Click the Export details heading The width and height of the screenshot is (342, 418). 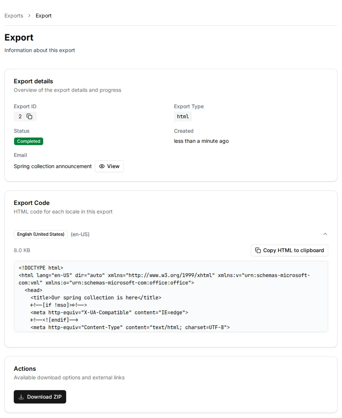pyautogui.click(x=33, y=81)
